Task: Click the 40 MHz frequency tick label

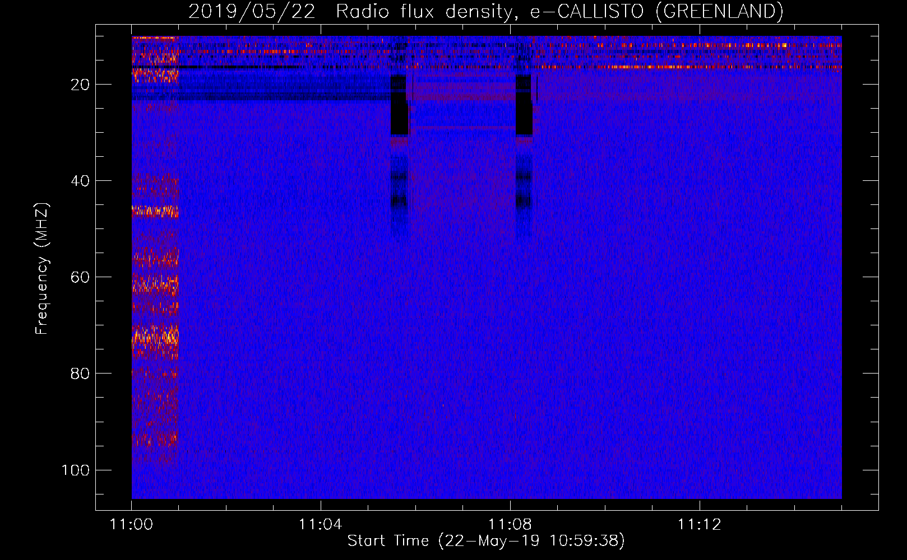Action: [80, 181]
